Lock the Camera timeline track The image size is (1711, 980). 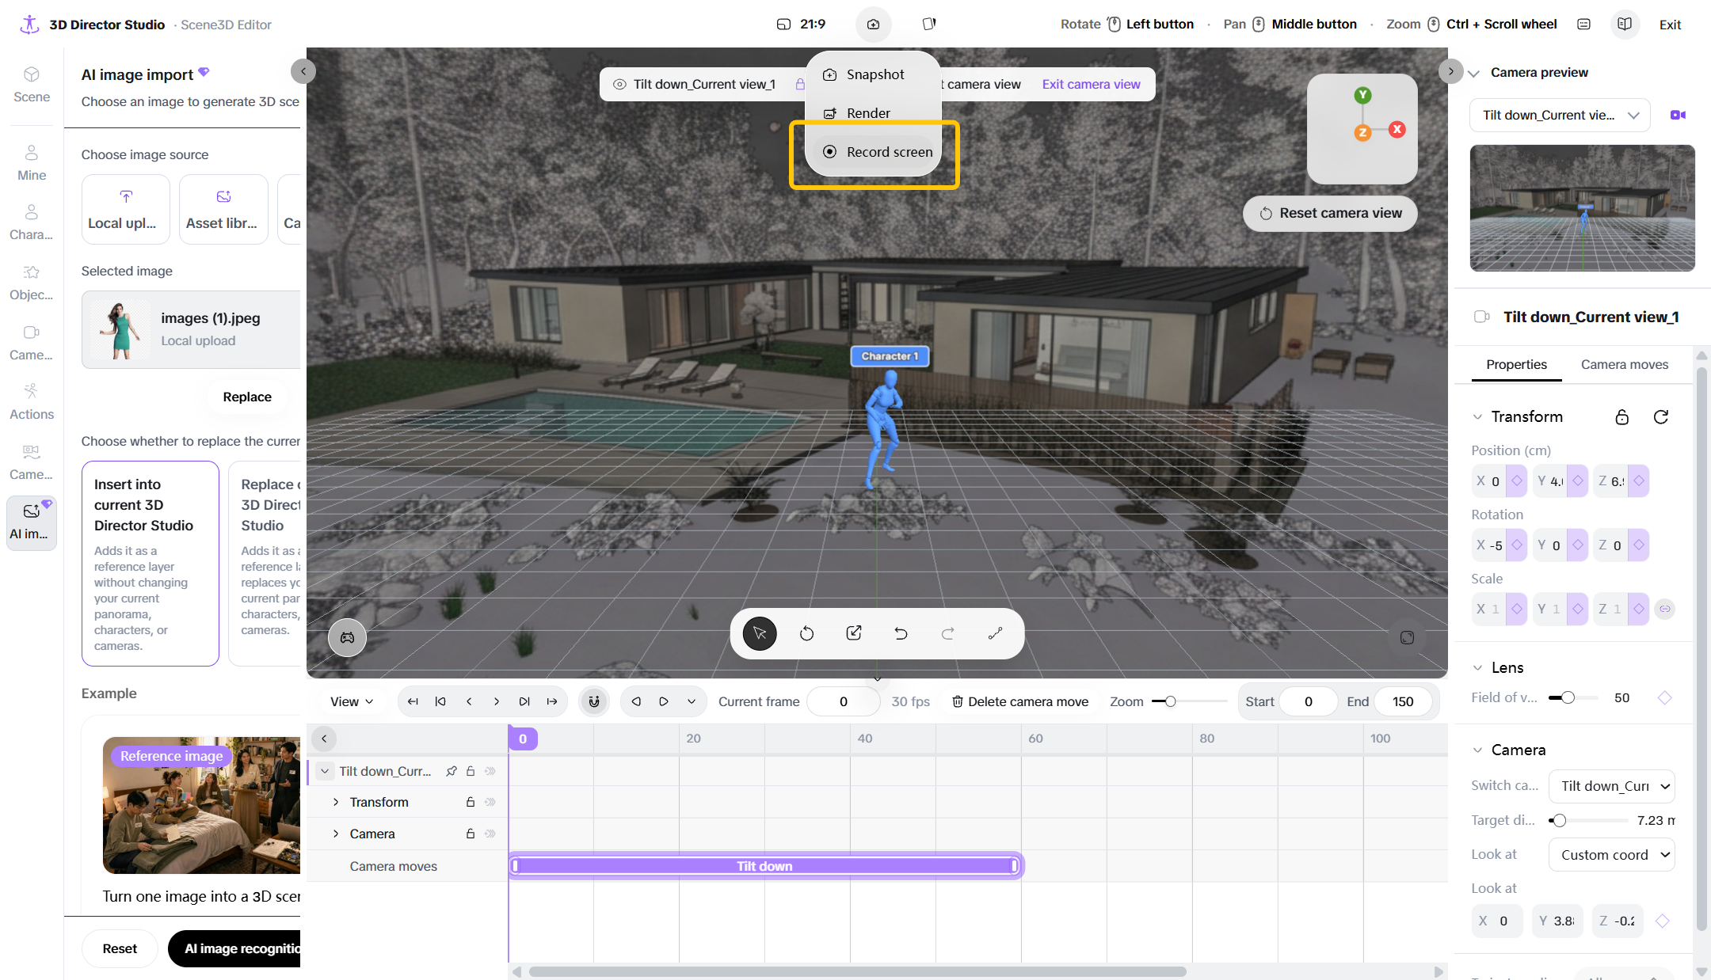coord(471,834)
